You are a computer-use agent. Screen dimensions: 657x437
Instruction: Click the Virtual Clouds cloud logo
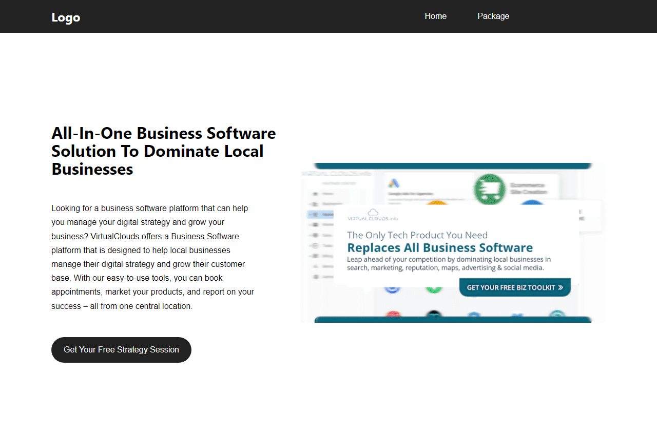click(x=373, y=212)
